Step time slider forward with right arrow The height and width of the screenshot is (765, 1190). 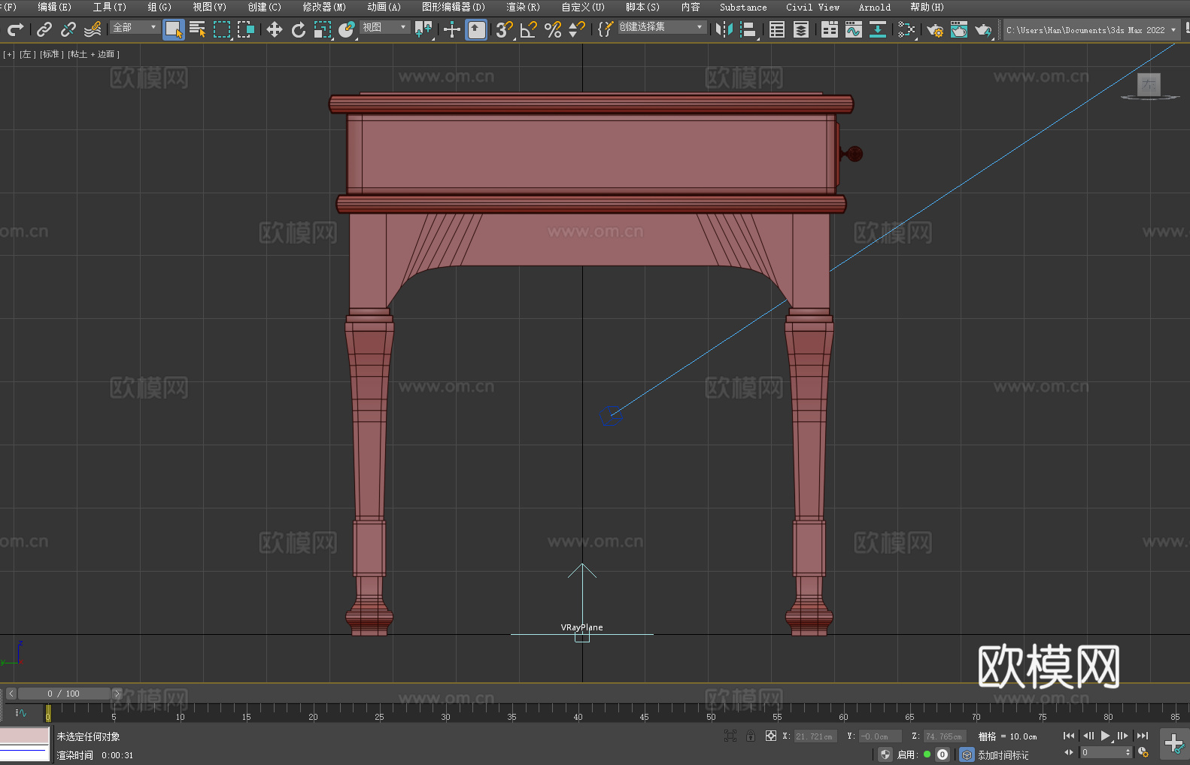click(117, 694)
